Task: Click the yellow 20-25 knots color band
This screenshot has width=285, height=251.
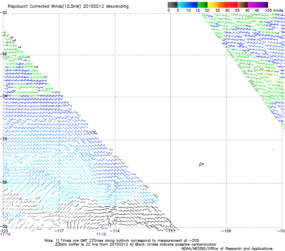Action: coord(213,5)
